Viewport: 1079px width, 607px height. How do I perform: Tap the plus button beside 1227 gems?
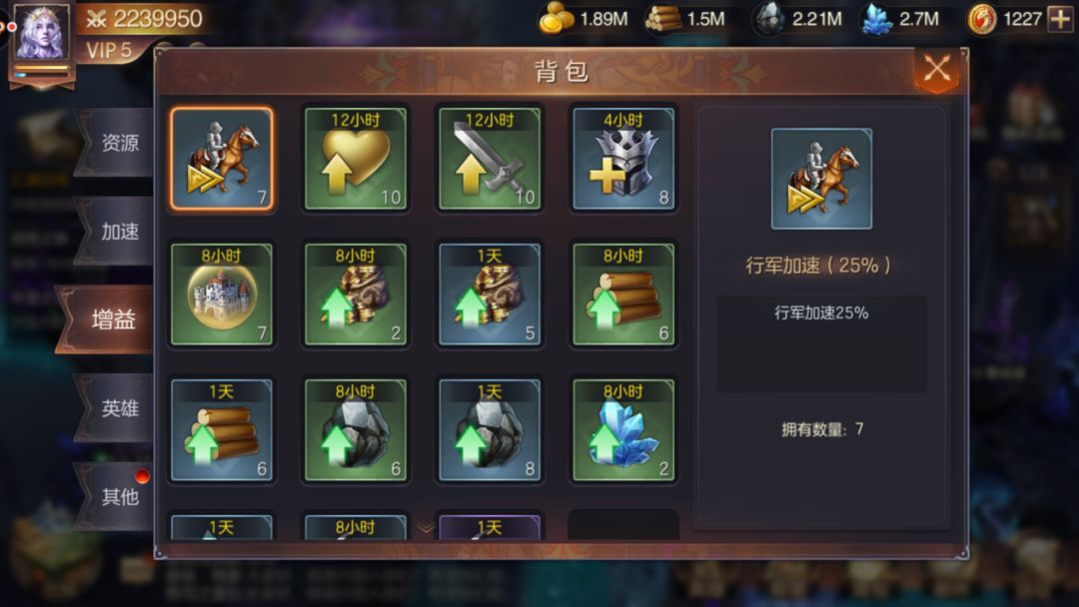click(1060, 19)
